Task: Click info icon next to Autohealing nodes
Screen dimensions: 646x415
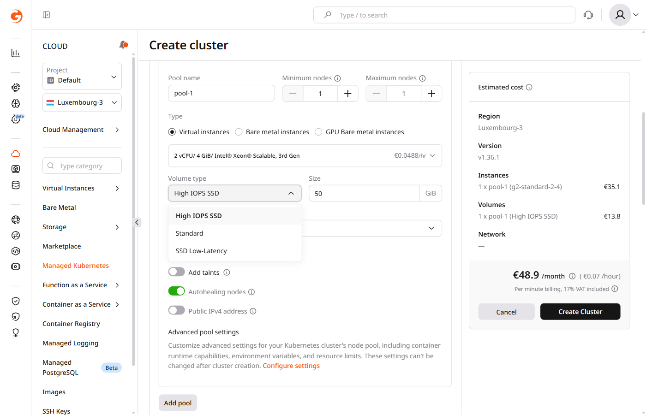Action: [x=251, y=292]
